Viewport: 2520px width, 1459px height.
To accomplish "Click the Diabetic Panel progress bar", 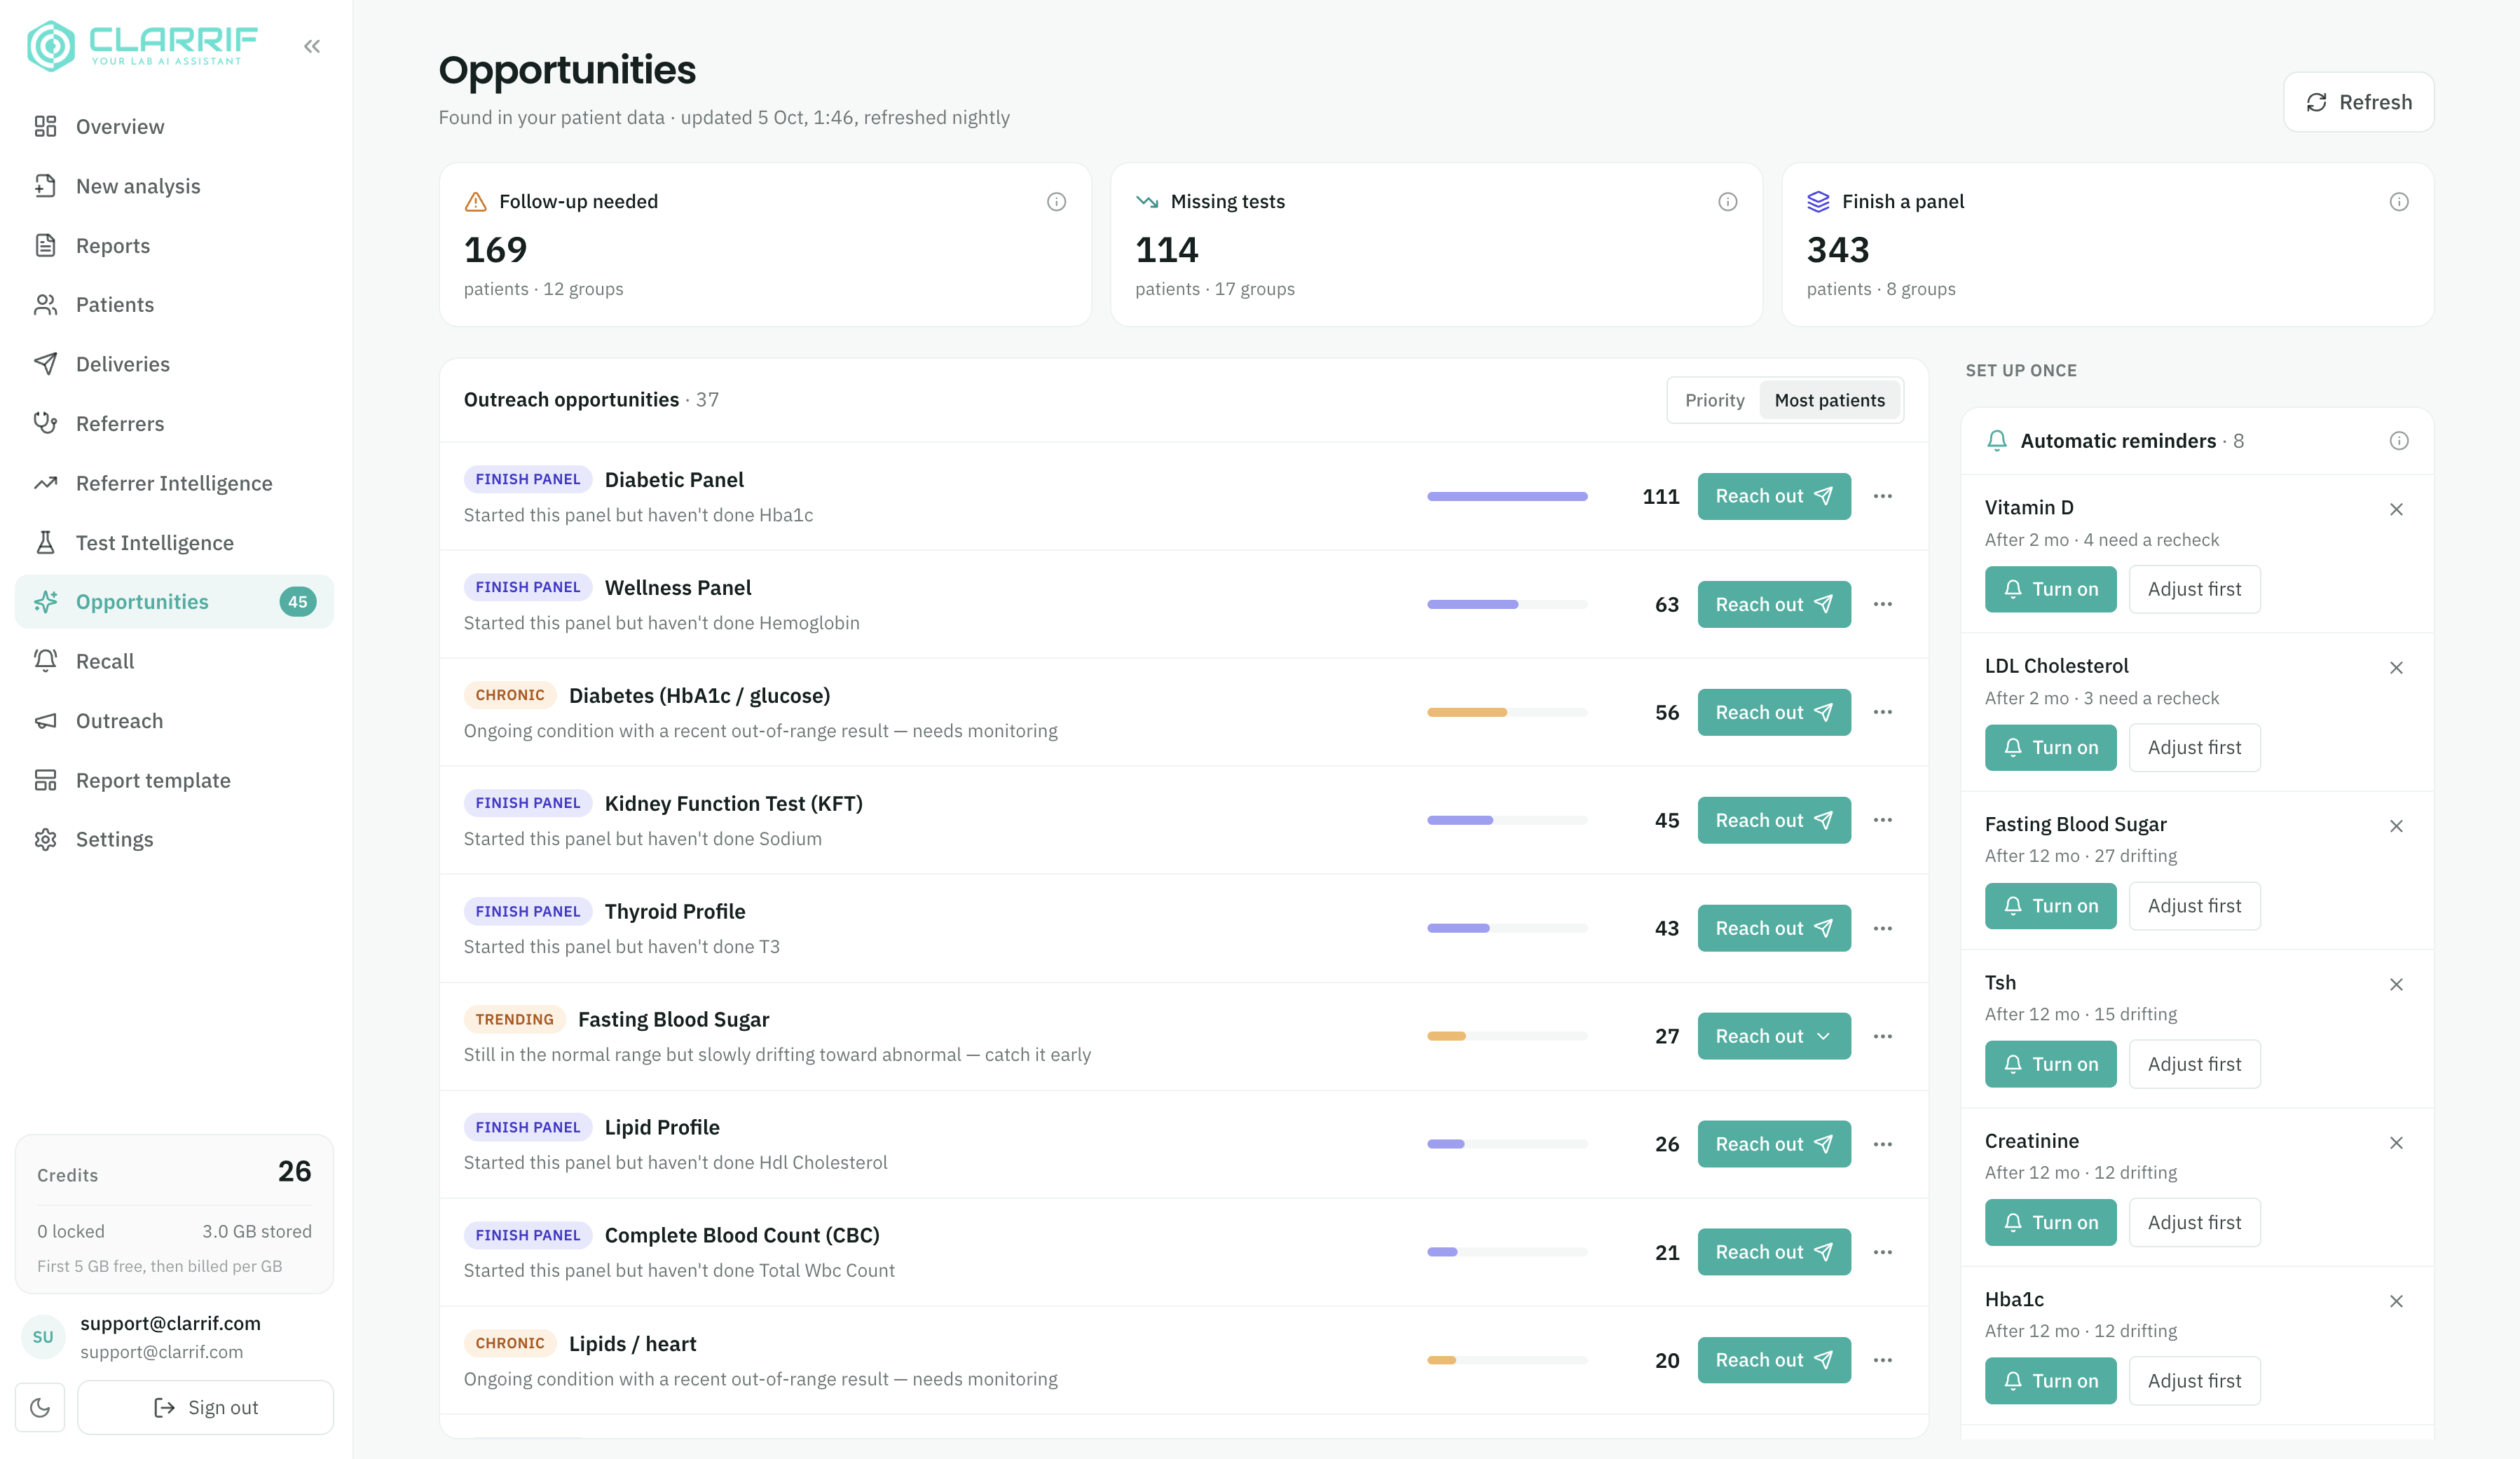I will pyautogui.click(x=1507, y=496).
